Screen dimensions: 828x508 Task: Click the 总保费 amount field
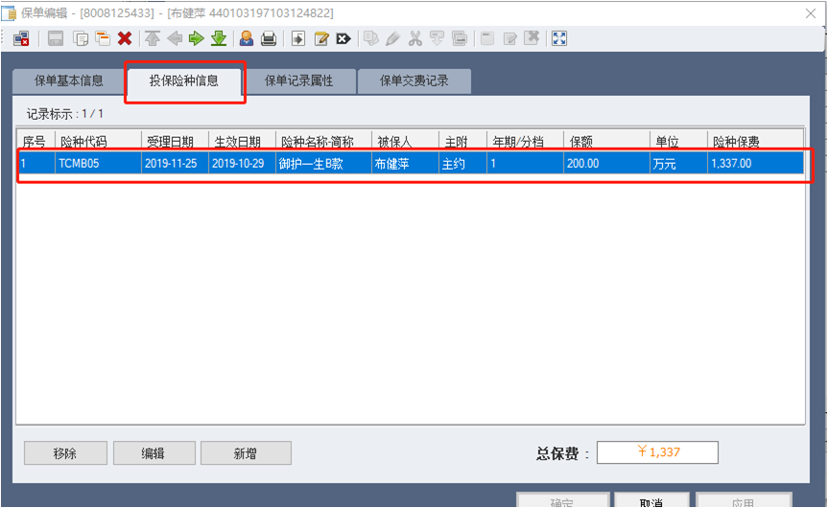657,452
